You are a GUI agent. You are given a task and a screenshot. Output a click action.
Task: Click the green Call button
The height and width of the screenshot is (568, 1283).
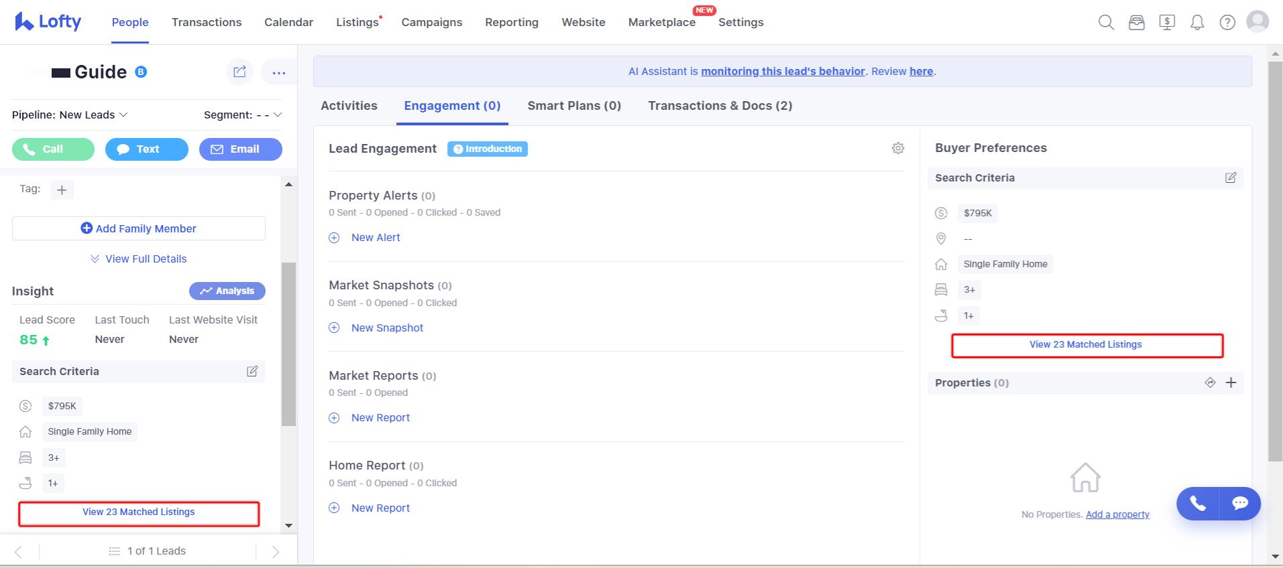[53, 149]
